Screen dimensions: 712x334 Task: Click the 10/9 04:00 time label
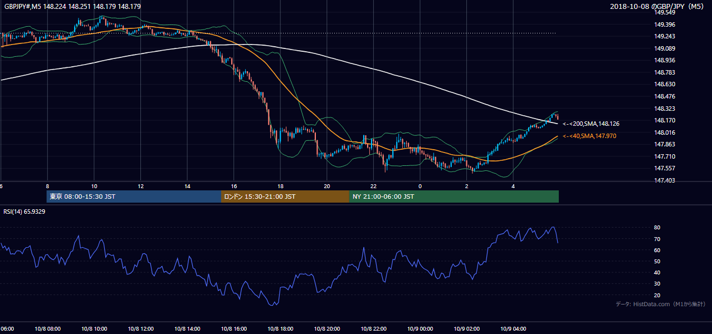point(513,329)
